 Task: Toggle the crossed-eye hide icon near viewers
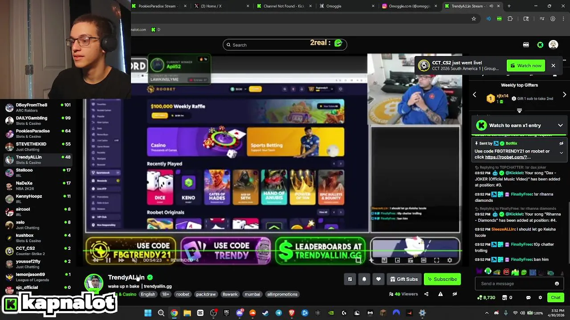455,294
